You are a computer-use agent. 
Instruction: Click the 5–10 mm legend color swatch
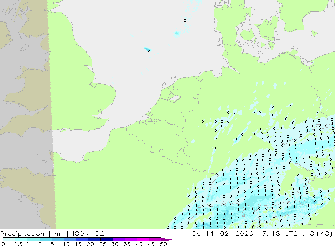coord(58,239)
